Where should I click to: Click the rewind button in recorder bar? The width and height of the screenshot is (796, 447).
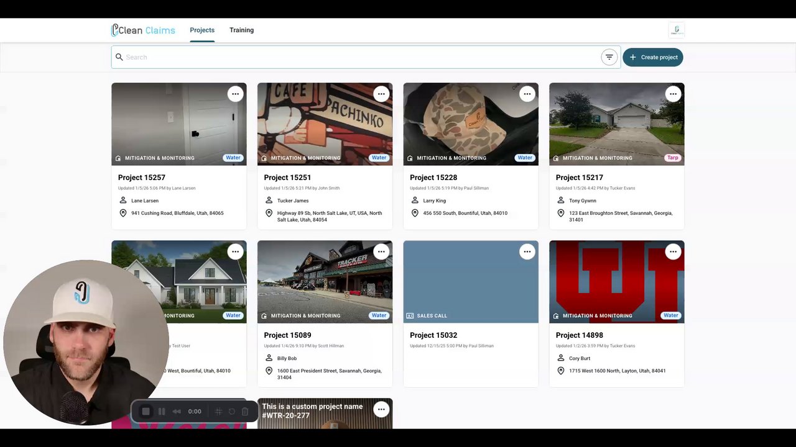pos(177,411)
